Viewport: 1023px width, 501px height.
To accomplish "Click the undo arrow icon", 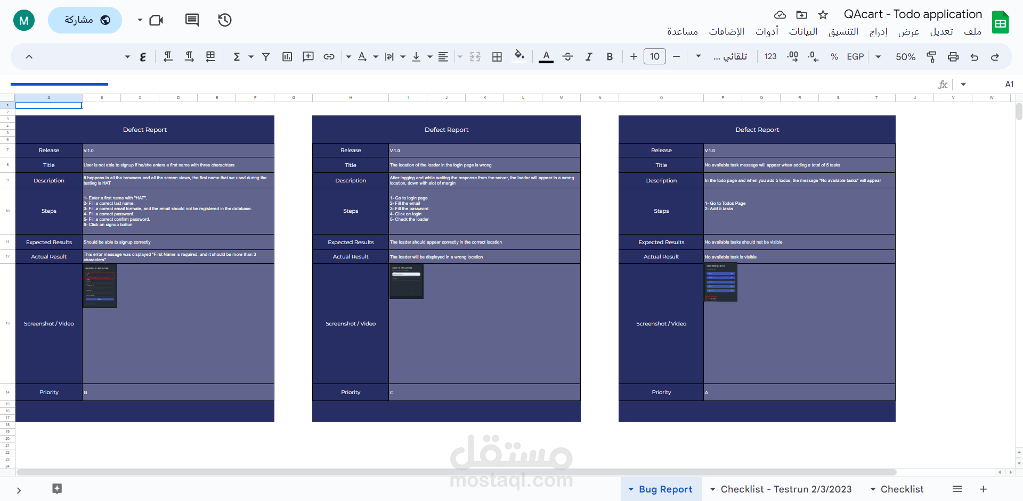I will coord(975,57).
